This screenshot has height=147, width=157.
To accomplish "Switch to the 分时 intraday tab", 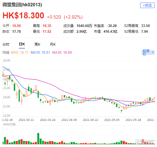I will point(6,44).
